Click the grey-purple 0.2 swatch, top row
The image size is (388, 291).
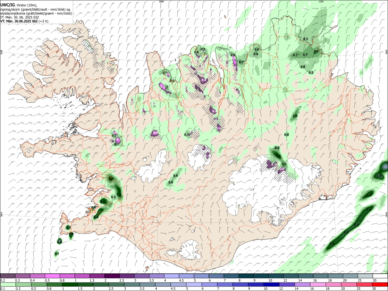coord(8,276)
